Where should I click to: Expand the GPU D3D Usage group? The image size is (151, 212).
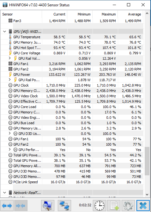coord(9,133)
